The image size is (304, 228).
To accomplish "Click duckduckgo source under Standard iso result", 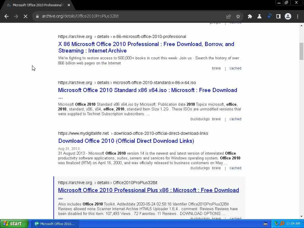I will (200, 119).
